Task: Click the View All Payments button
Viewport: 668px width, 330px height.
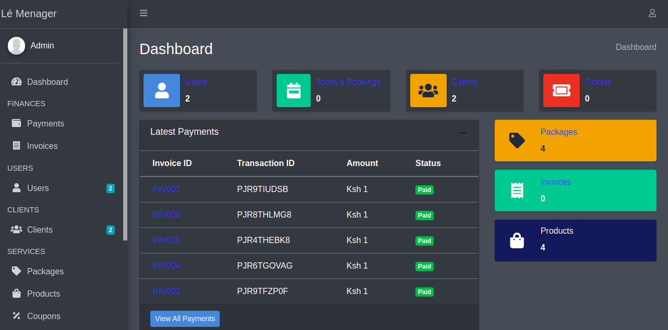Action: [185, 319]
